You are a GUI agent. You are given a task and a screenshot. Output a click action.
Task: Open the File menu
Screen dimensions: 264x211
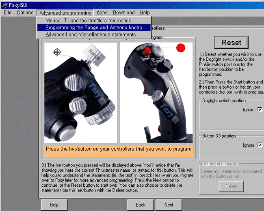click(8, 13)
